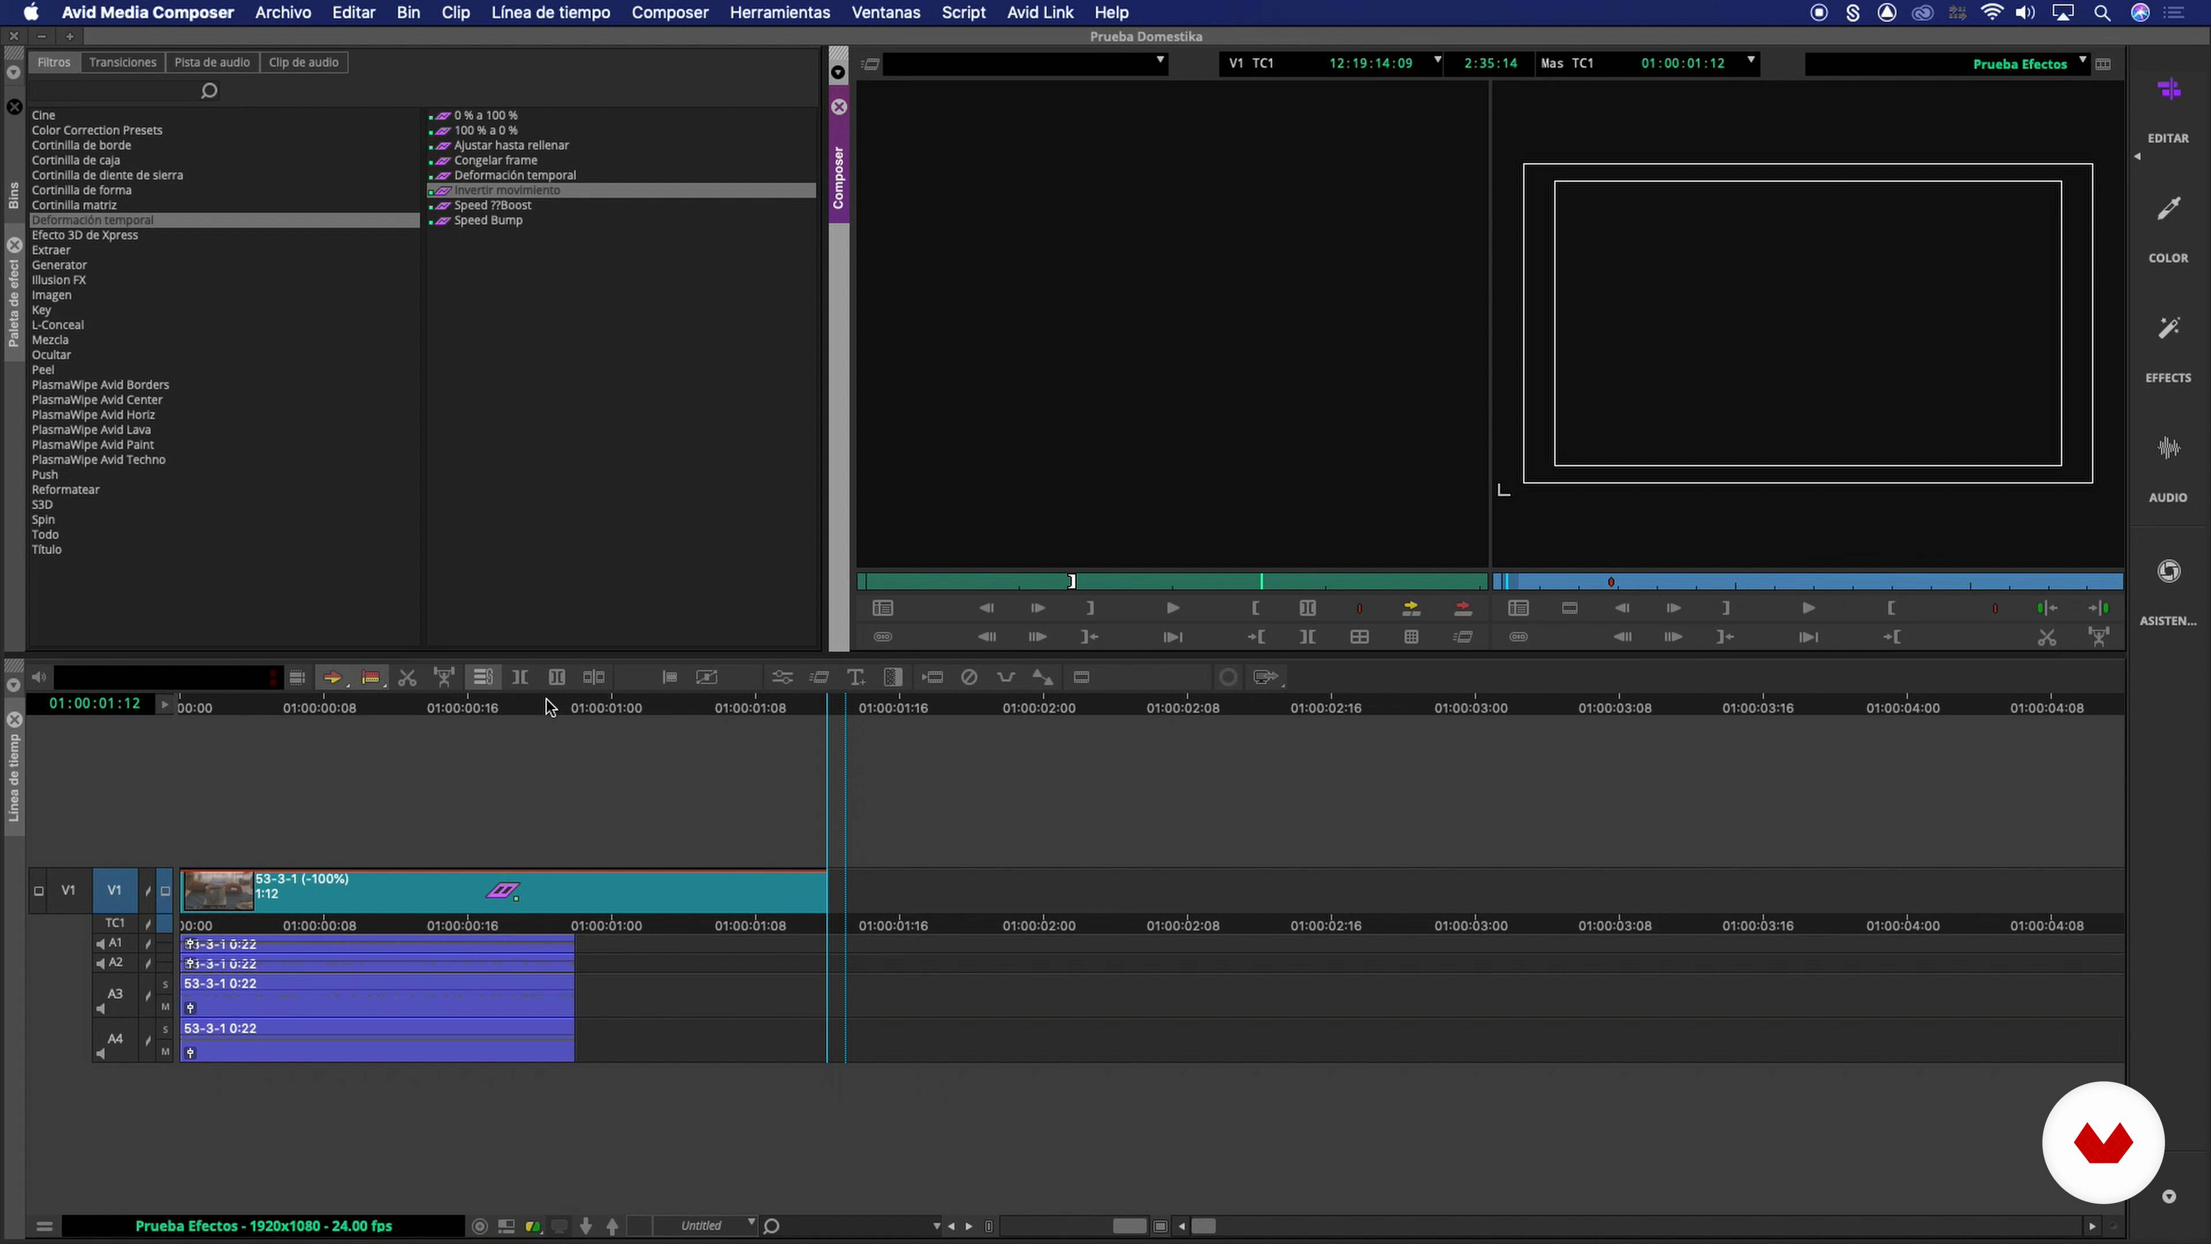Click the Quad Split icon under source monitor

(x=1359, y=637)
